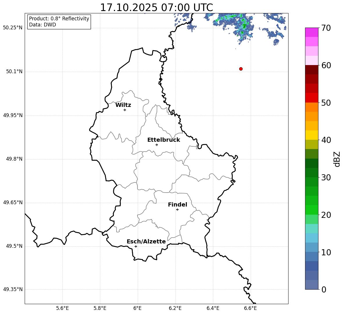Click the bright green 20 dBZ colorbar segment
This screenshot has height=314, width=344.
[312, 210]
